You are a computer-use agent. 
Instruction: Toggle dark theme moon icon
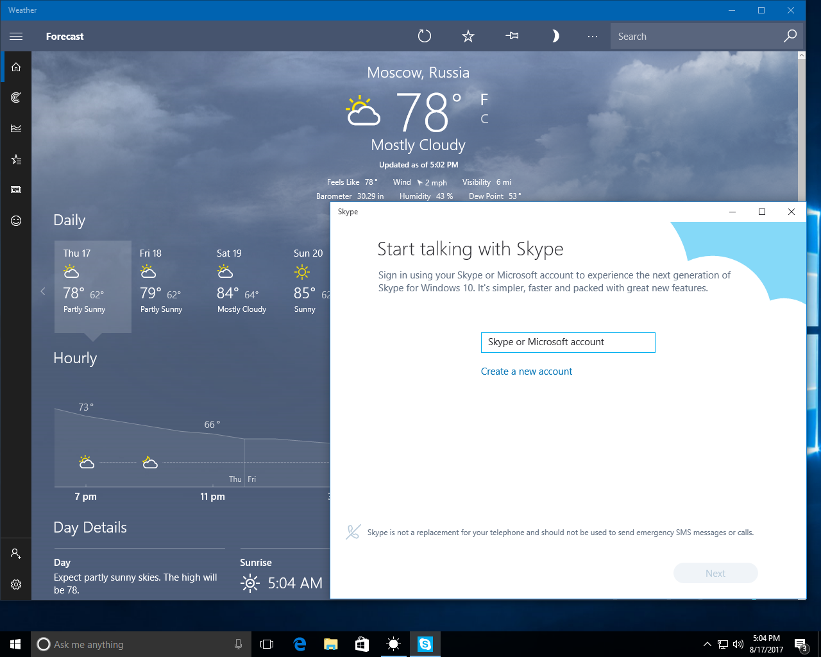click(555, 36)
